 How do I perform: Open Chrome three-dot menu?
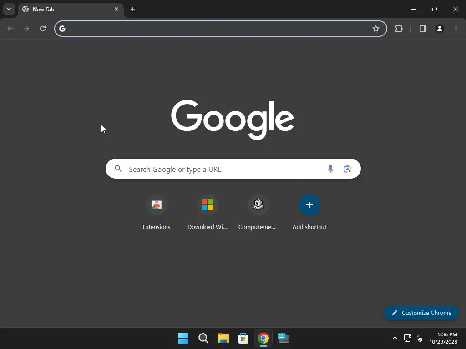pyautogui.click(x=456, y=29)
